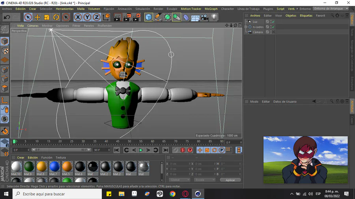Open Render Settings icon
Image resolution: width=355 pixels, height=199 pixels.
pos(136,17)
